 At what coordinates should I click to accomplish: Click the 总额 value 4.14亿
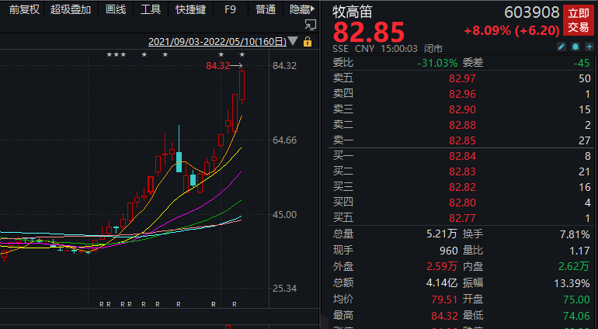coord(442,283)
